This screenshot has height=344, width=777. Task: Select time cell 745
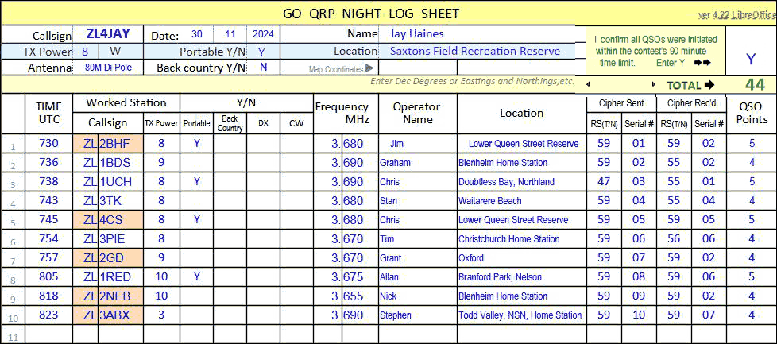(48, 219)
